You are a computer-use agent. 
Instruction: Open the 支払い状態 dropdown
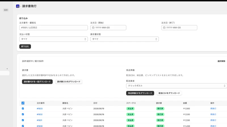point(54,39)
